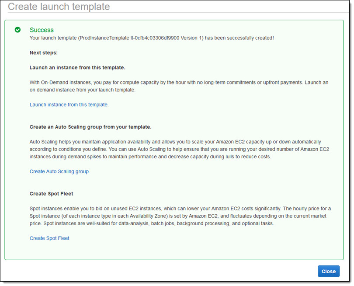Click the 'Next steps:' label
Screen dimensions: 354x286
(x=44, y=52)
